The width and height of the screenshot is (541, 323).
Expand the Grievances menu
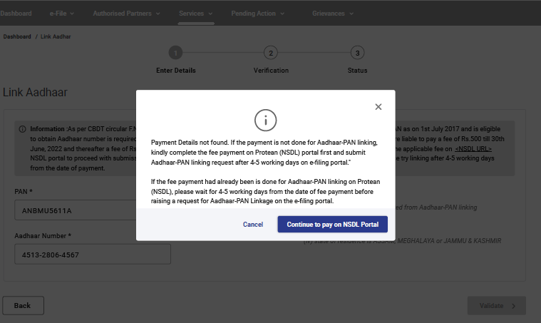click(333, 14)
